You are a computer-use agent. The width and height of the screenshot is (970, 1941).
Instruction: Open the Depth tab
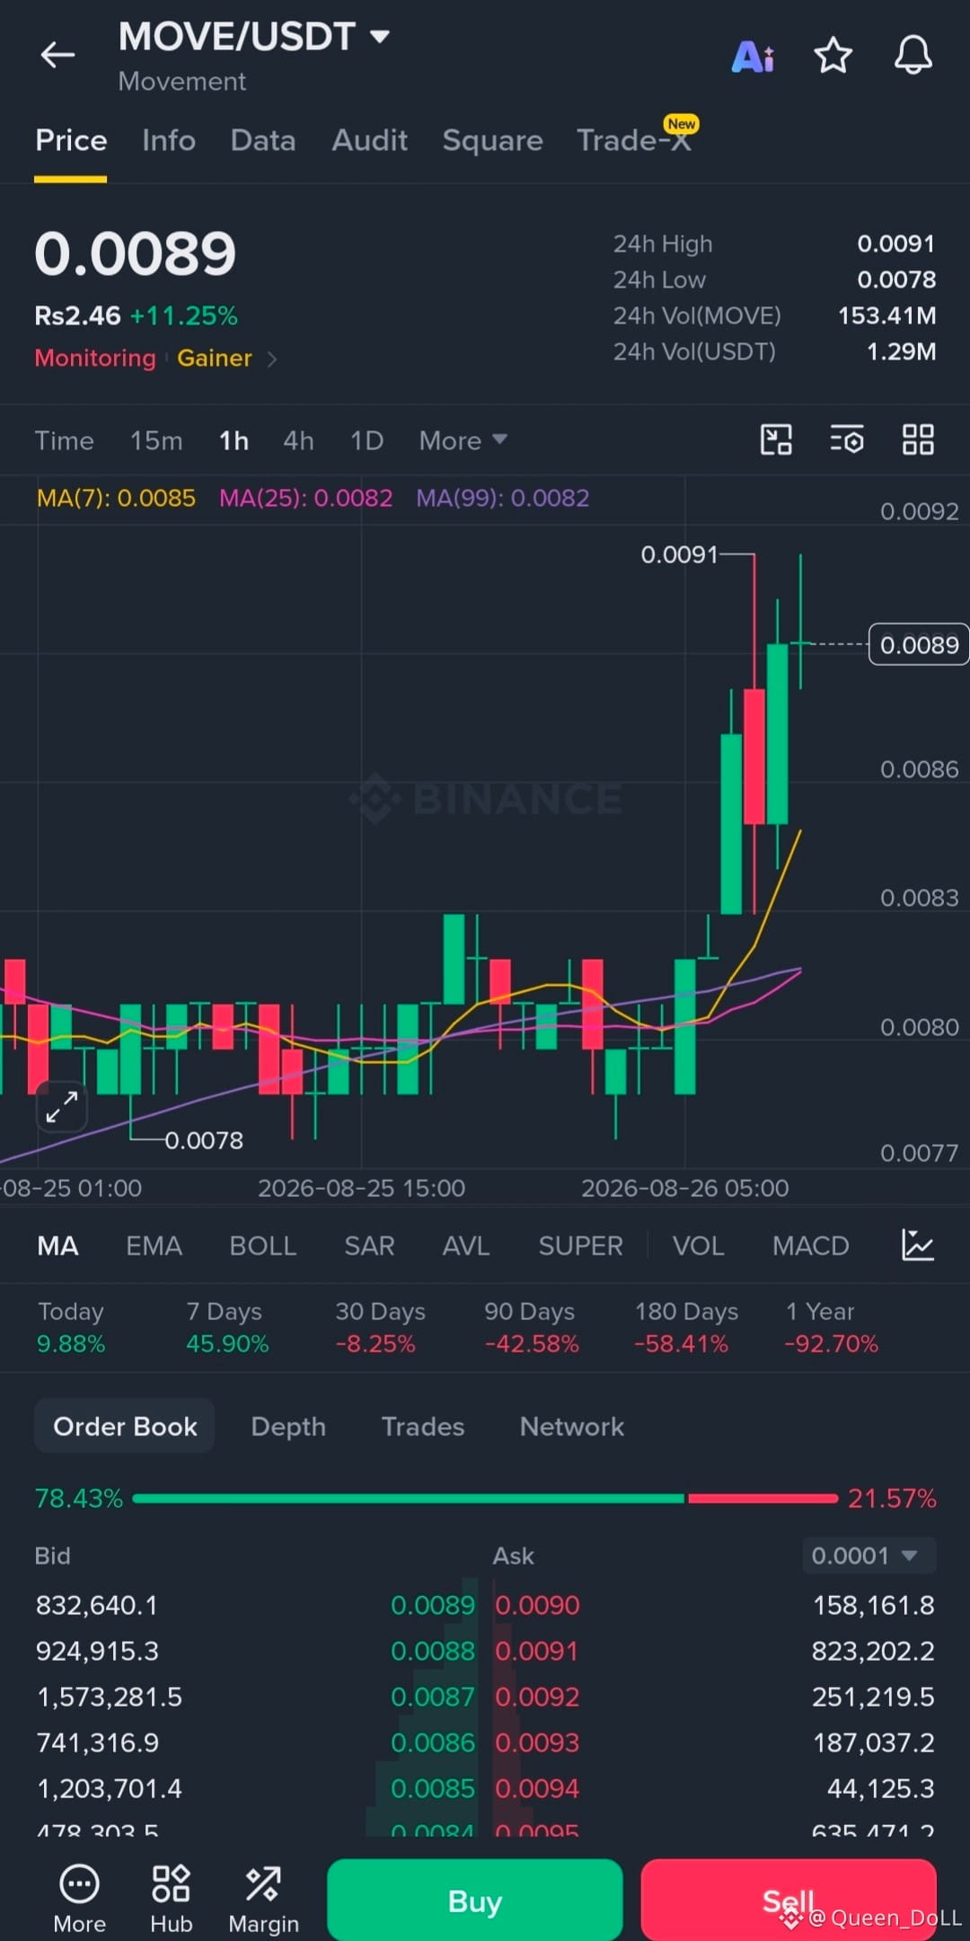coord(288,1426)
